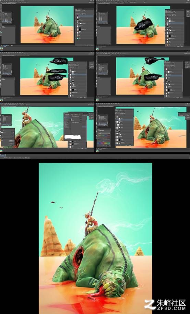Click the black smoke stroke covering the creature's back
The image size is (190, 314).
tap(144, 24)
